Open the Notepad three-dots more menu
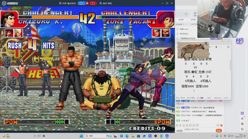 (x=220, y=47)
